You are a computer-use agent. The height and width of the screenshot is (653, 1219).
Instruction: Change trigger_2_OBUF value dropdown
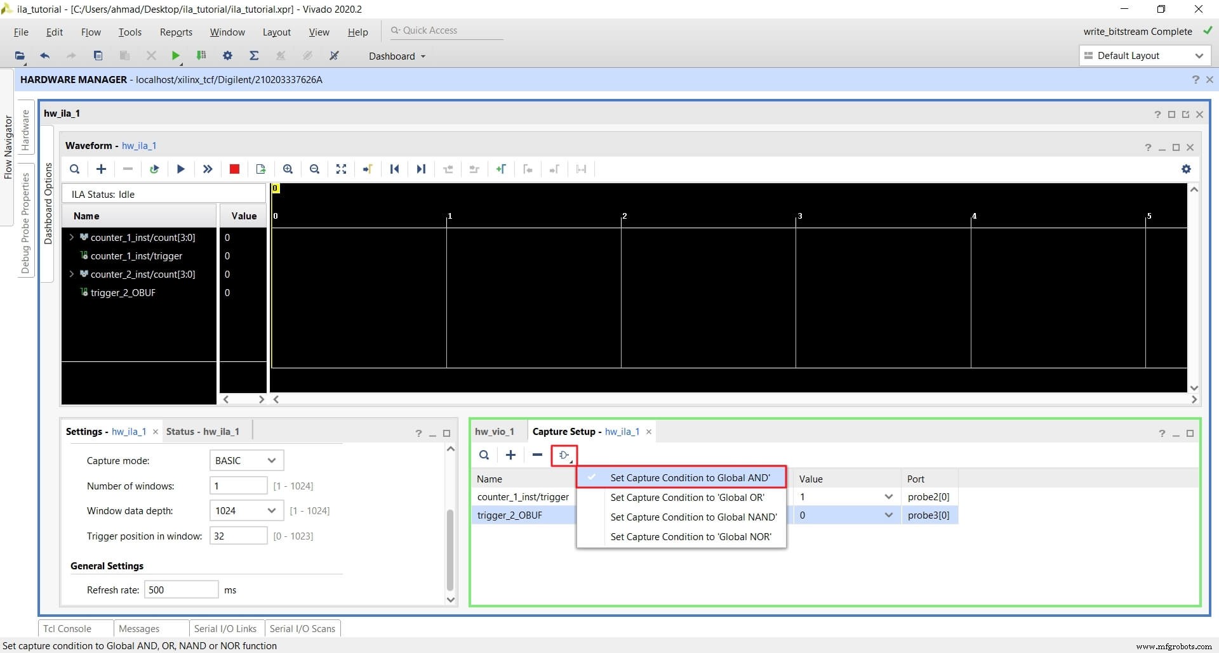point(888,515)
